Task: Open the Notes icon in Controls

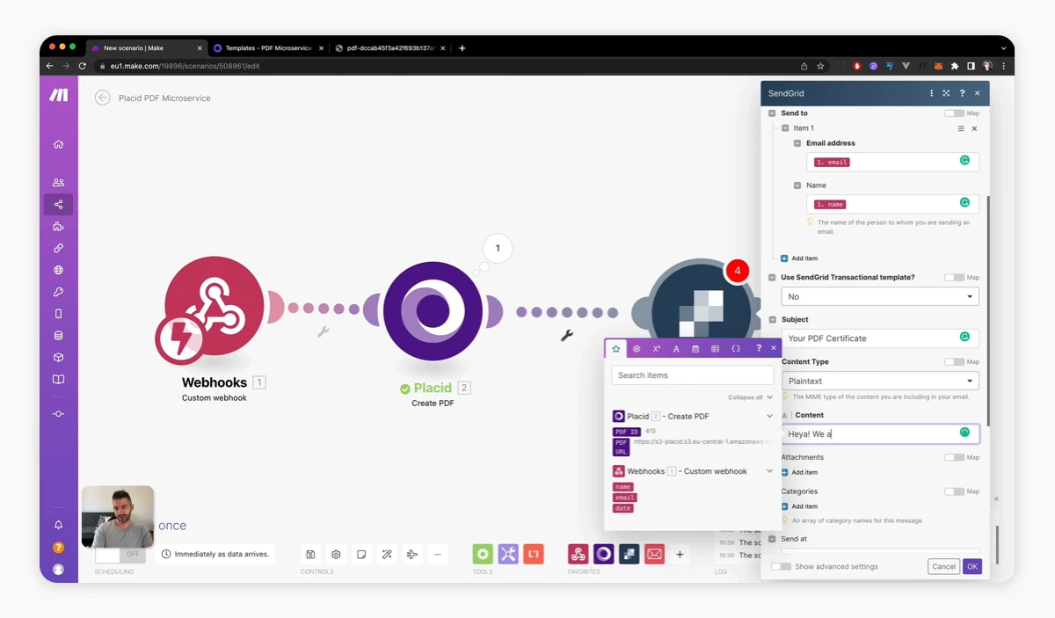Action: point(361,555)
